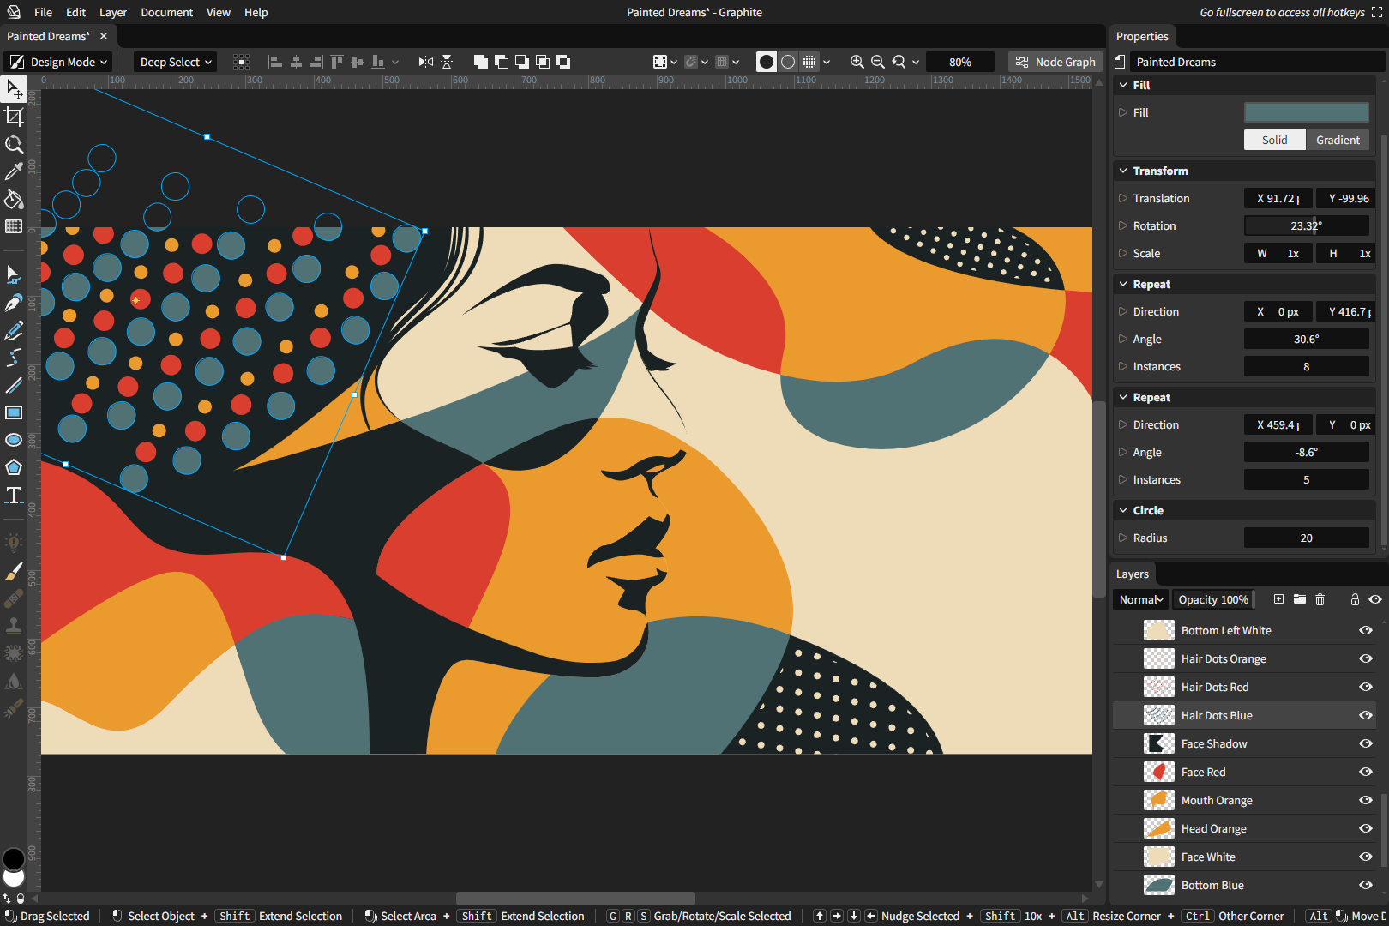
Task: Hide the Bottom Left White layer
Action: tap(1366, 630)
